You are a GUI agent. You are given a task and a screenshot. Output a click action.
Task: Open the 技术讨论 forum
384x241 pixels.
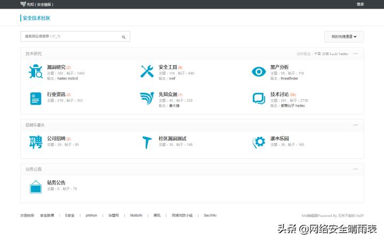[279, 94]
